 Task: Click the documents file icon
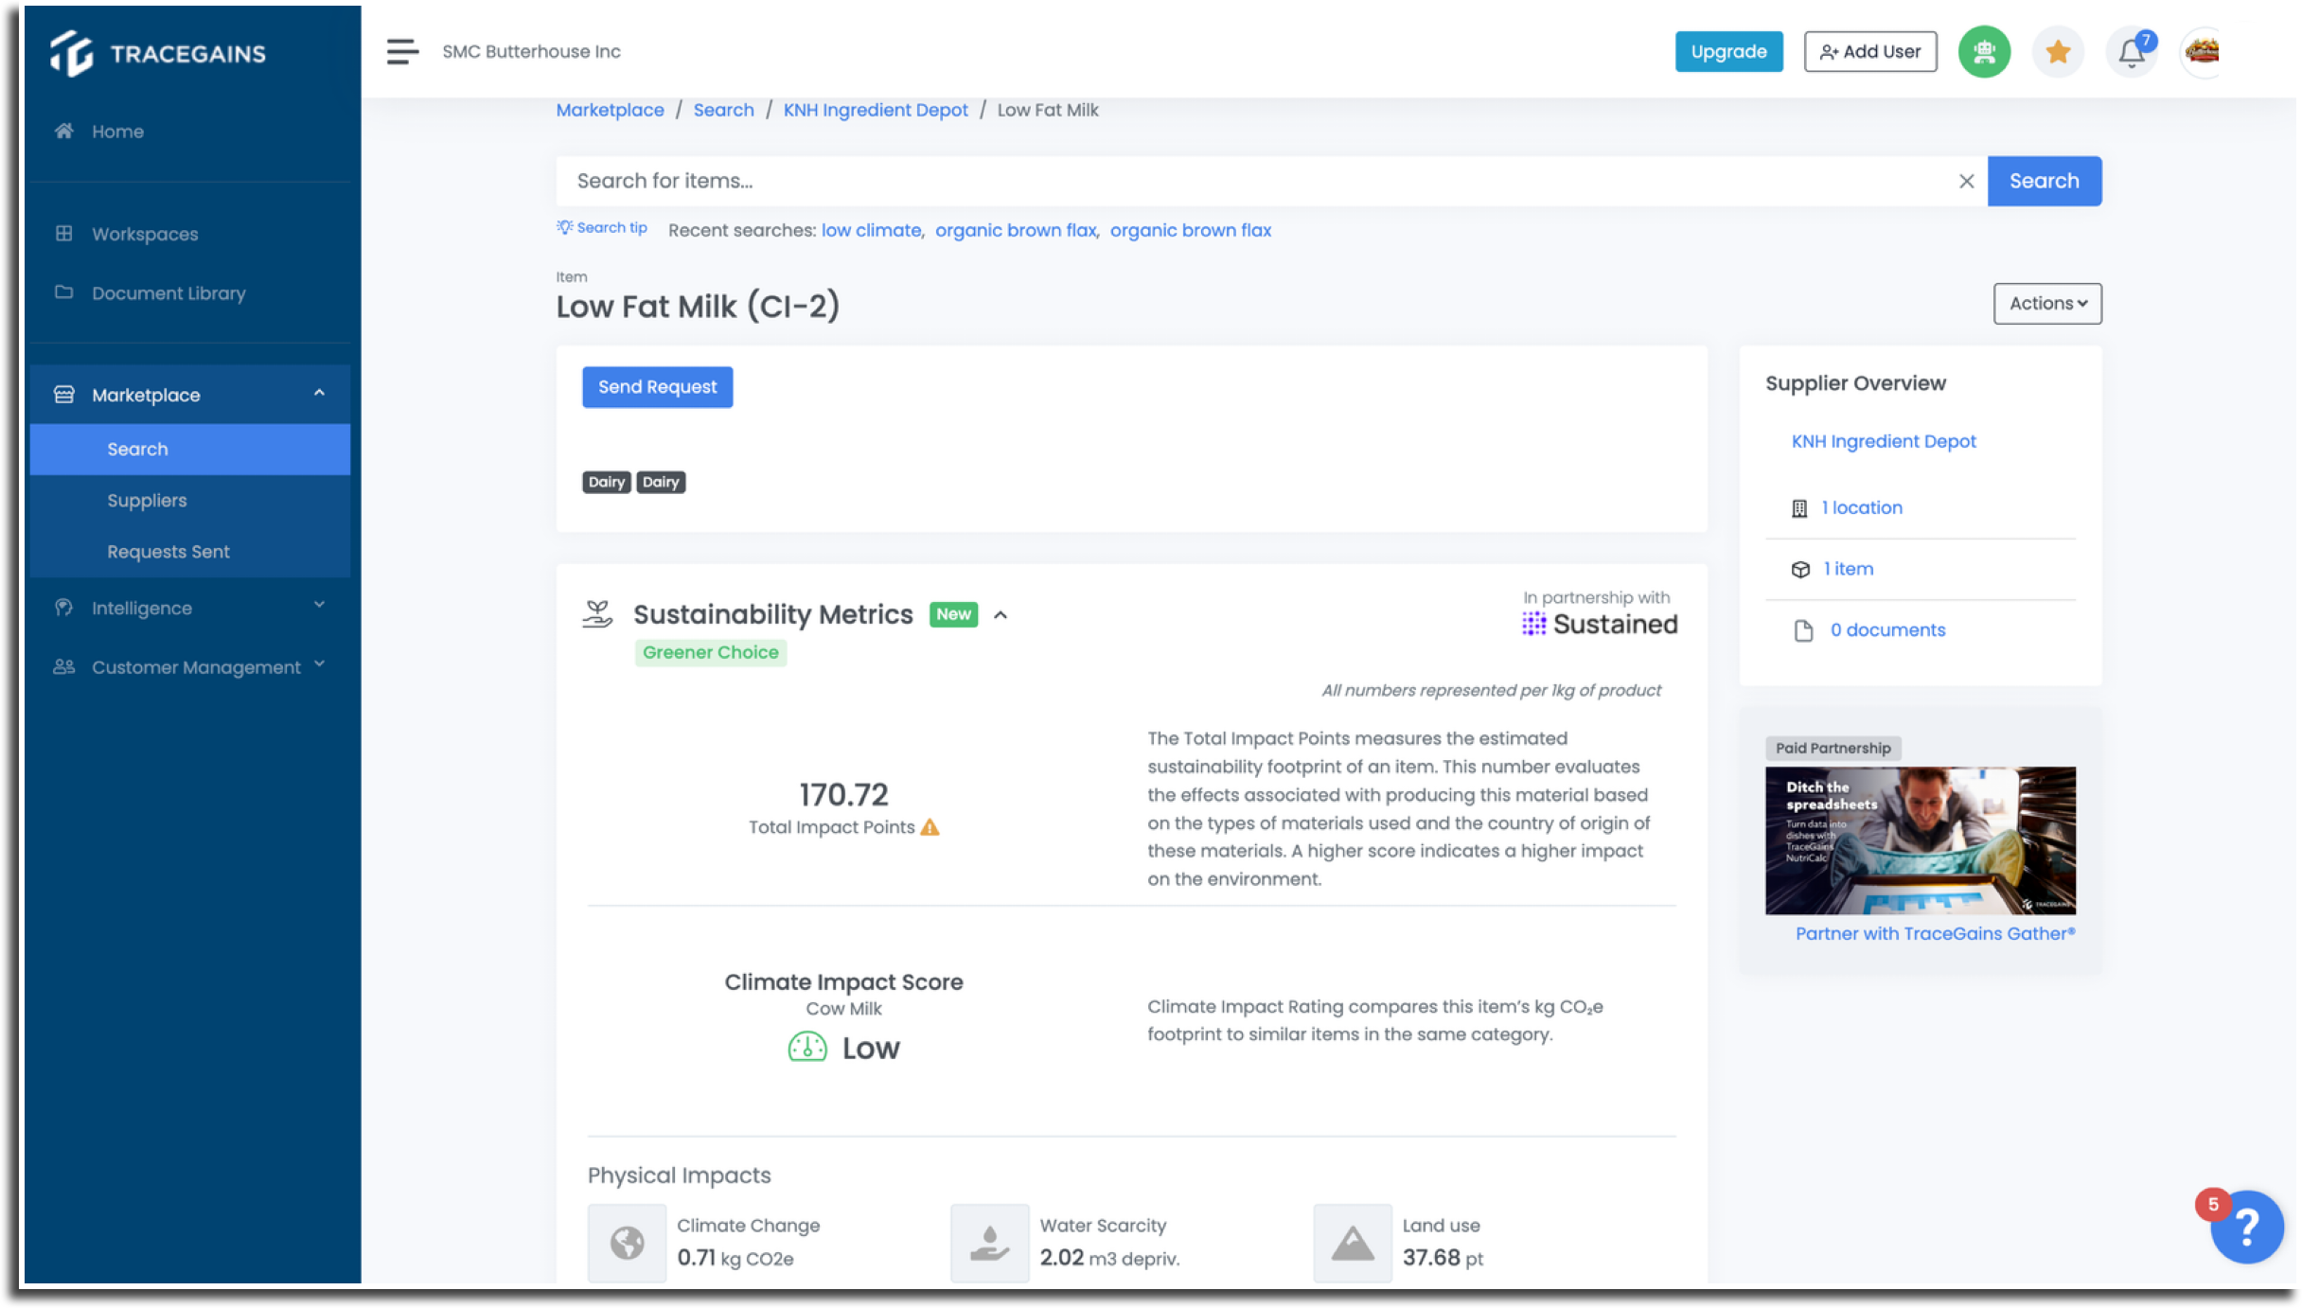(x=1803, y=630)
